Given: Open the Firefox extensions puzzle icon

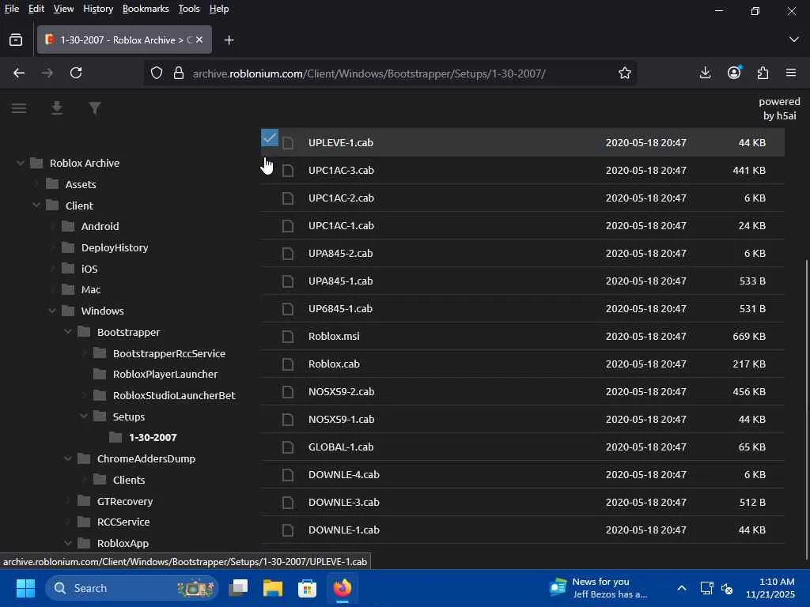Looking at the screenshot, I should point(763,73).
